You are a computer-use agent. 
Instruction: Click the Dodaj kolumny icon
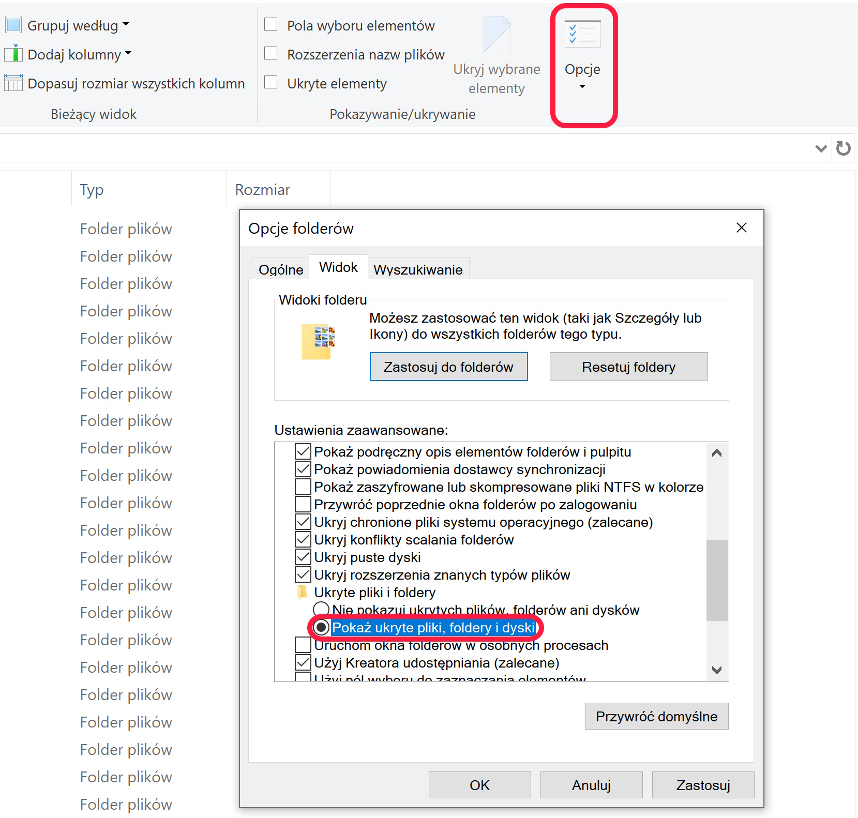point(13,54)
